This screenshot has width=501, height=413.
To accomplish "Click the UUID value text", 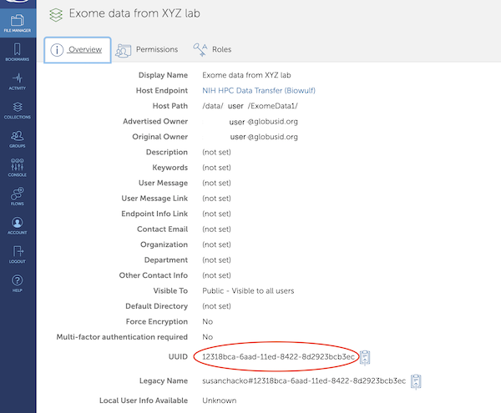I will (x=279, y=357).
